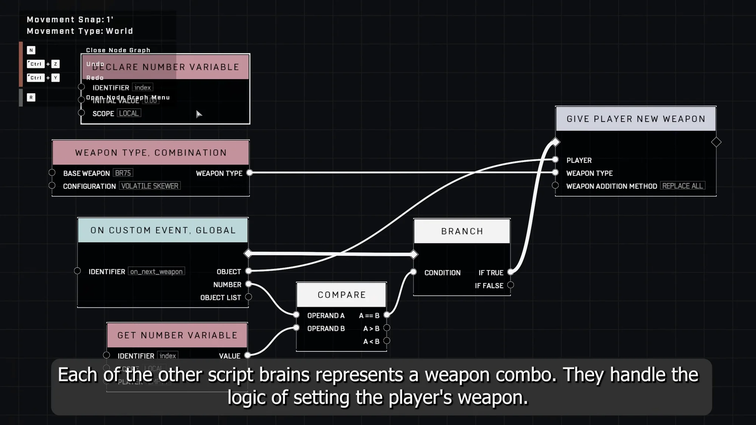
Task: Click the Movement Snap: 1' text
Action: point(70,20)
